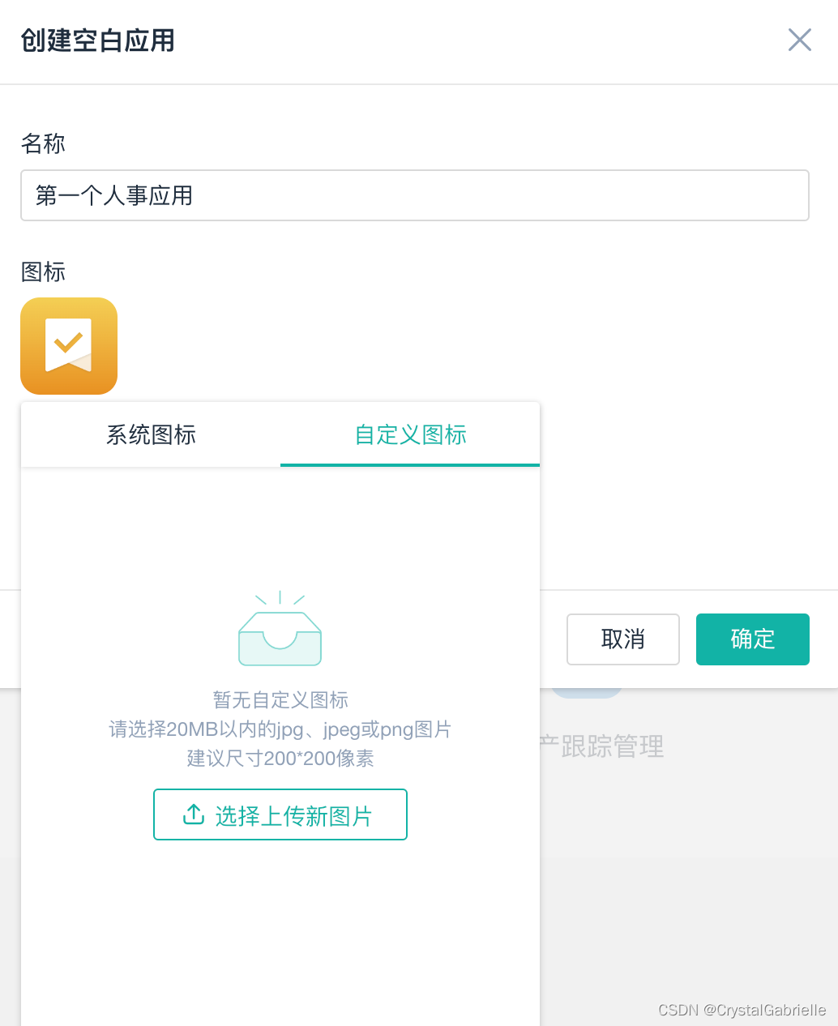Click the 暂无自定义图标 text
This screenshot has height=1026, width=838.
tap(280, 699)
